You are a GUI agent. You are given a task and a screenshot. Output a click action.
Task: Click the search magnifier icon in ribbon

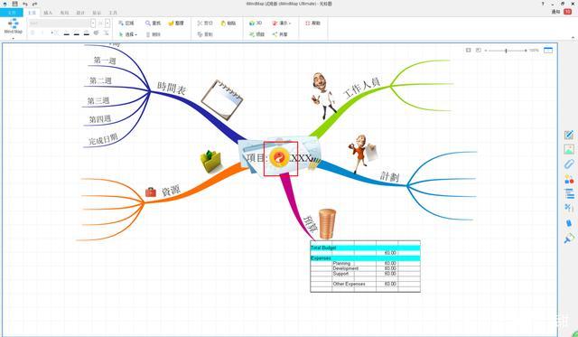[x=148, y=23]
